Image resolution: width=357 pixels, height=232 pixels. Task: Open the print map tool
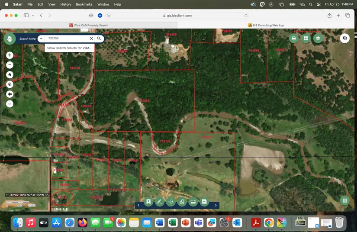click(x=294, y=39)
